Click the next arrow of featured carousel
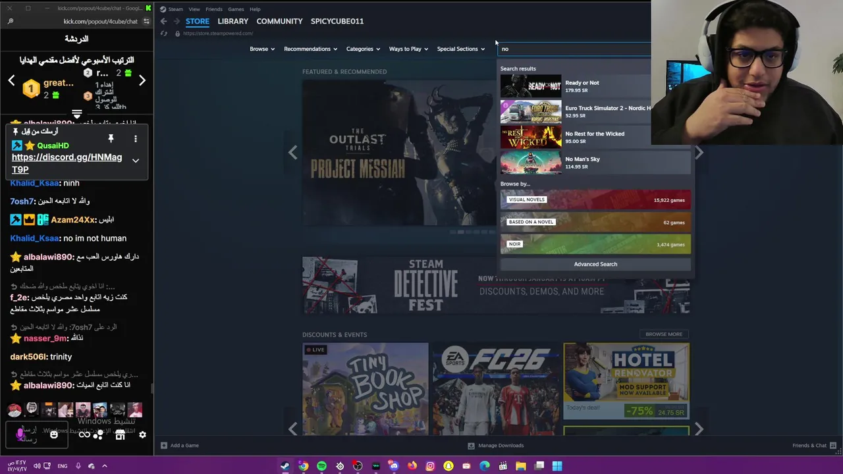The image size is (843, 474). [x=699, y=153]
